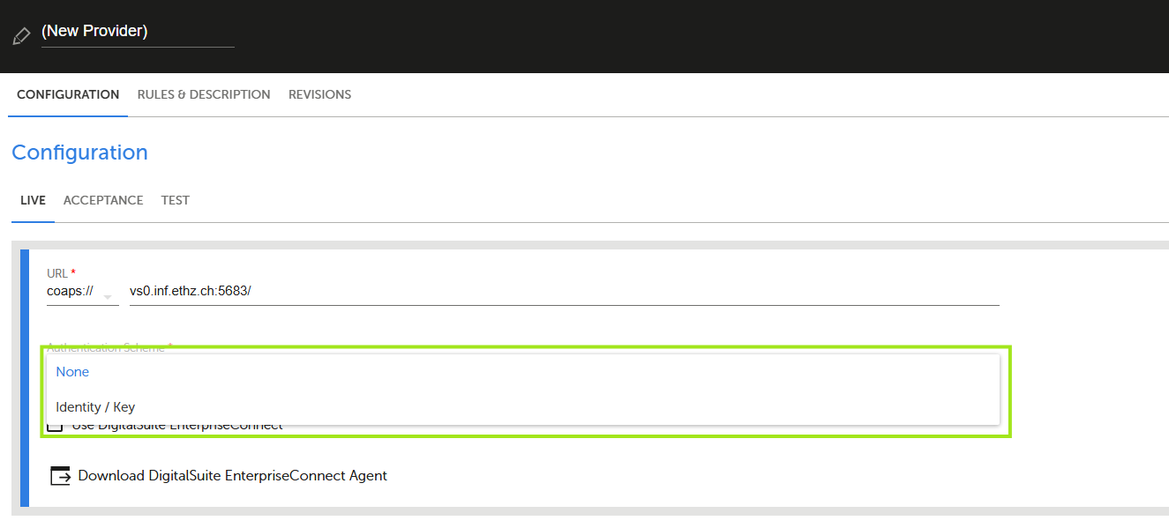
Task: Click the (New Provider) name field
Action: point(138,32)
